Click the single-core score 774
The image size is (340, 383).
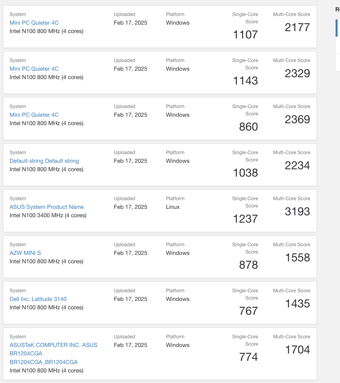[x=248, y=357]
